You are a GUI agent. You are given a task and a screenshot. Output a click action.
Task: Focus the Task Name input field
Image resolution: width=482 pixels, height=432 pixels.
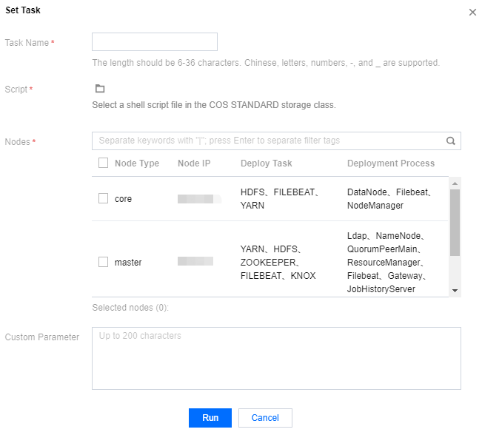(155, 42)
